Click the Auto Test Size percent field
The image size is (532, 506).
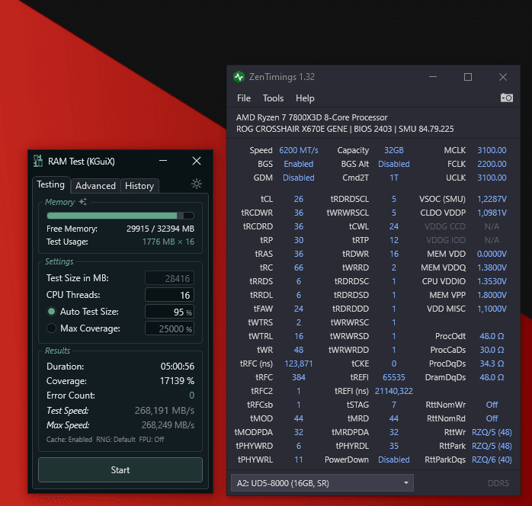coord(170,312)
